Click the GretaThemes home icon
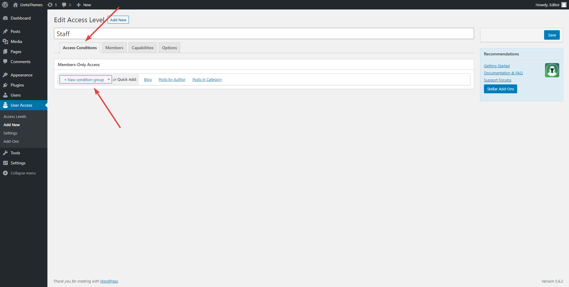The width and height of the screenshot is (569, 287). point(15,5)
